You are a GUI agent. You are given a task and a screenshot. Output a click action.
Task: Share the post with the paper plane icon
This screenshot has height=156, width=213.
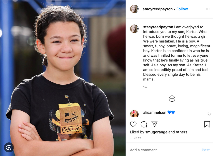[154, 124]
